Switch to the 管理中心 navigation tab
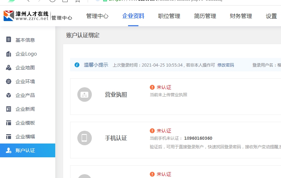 coord(97,16)
